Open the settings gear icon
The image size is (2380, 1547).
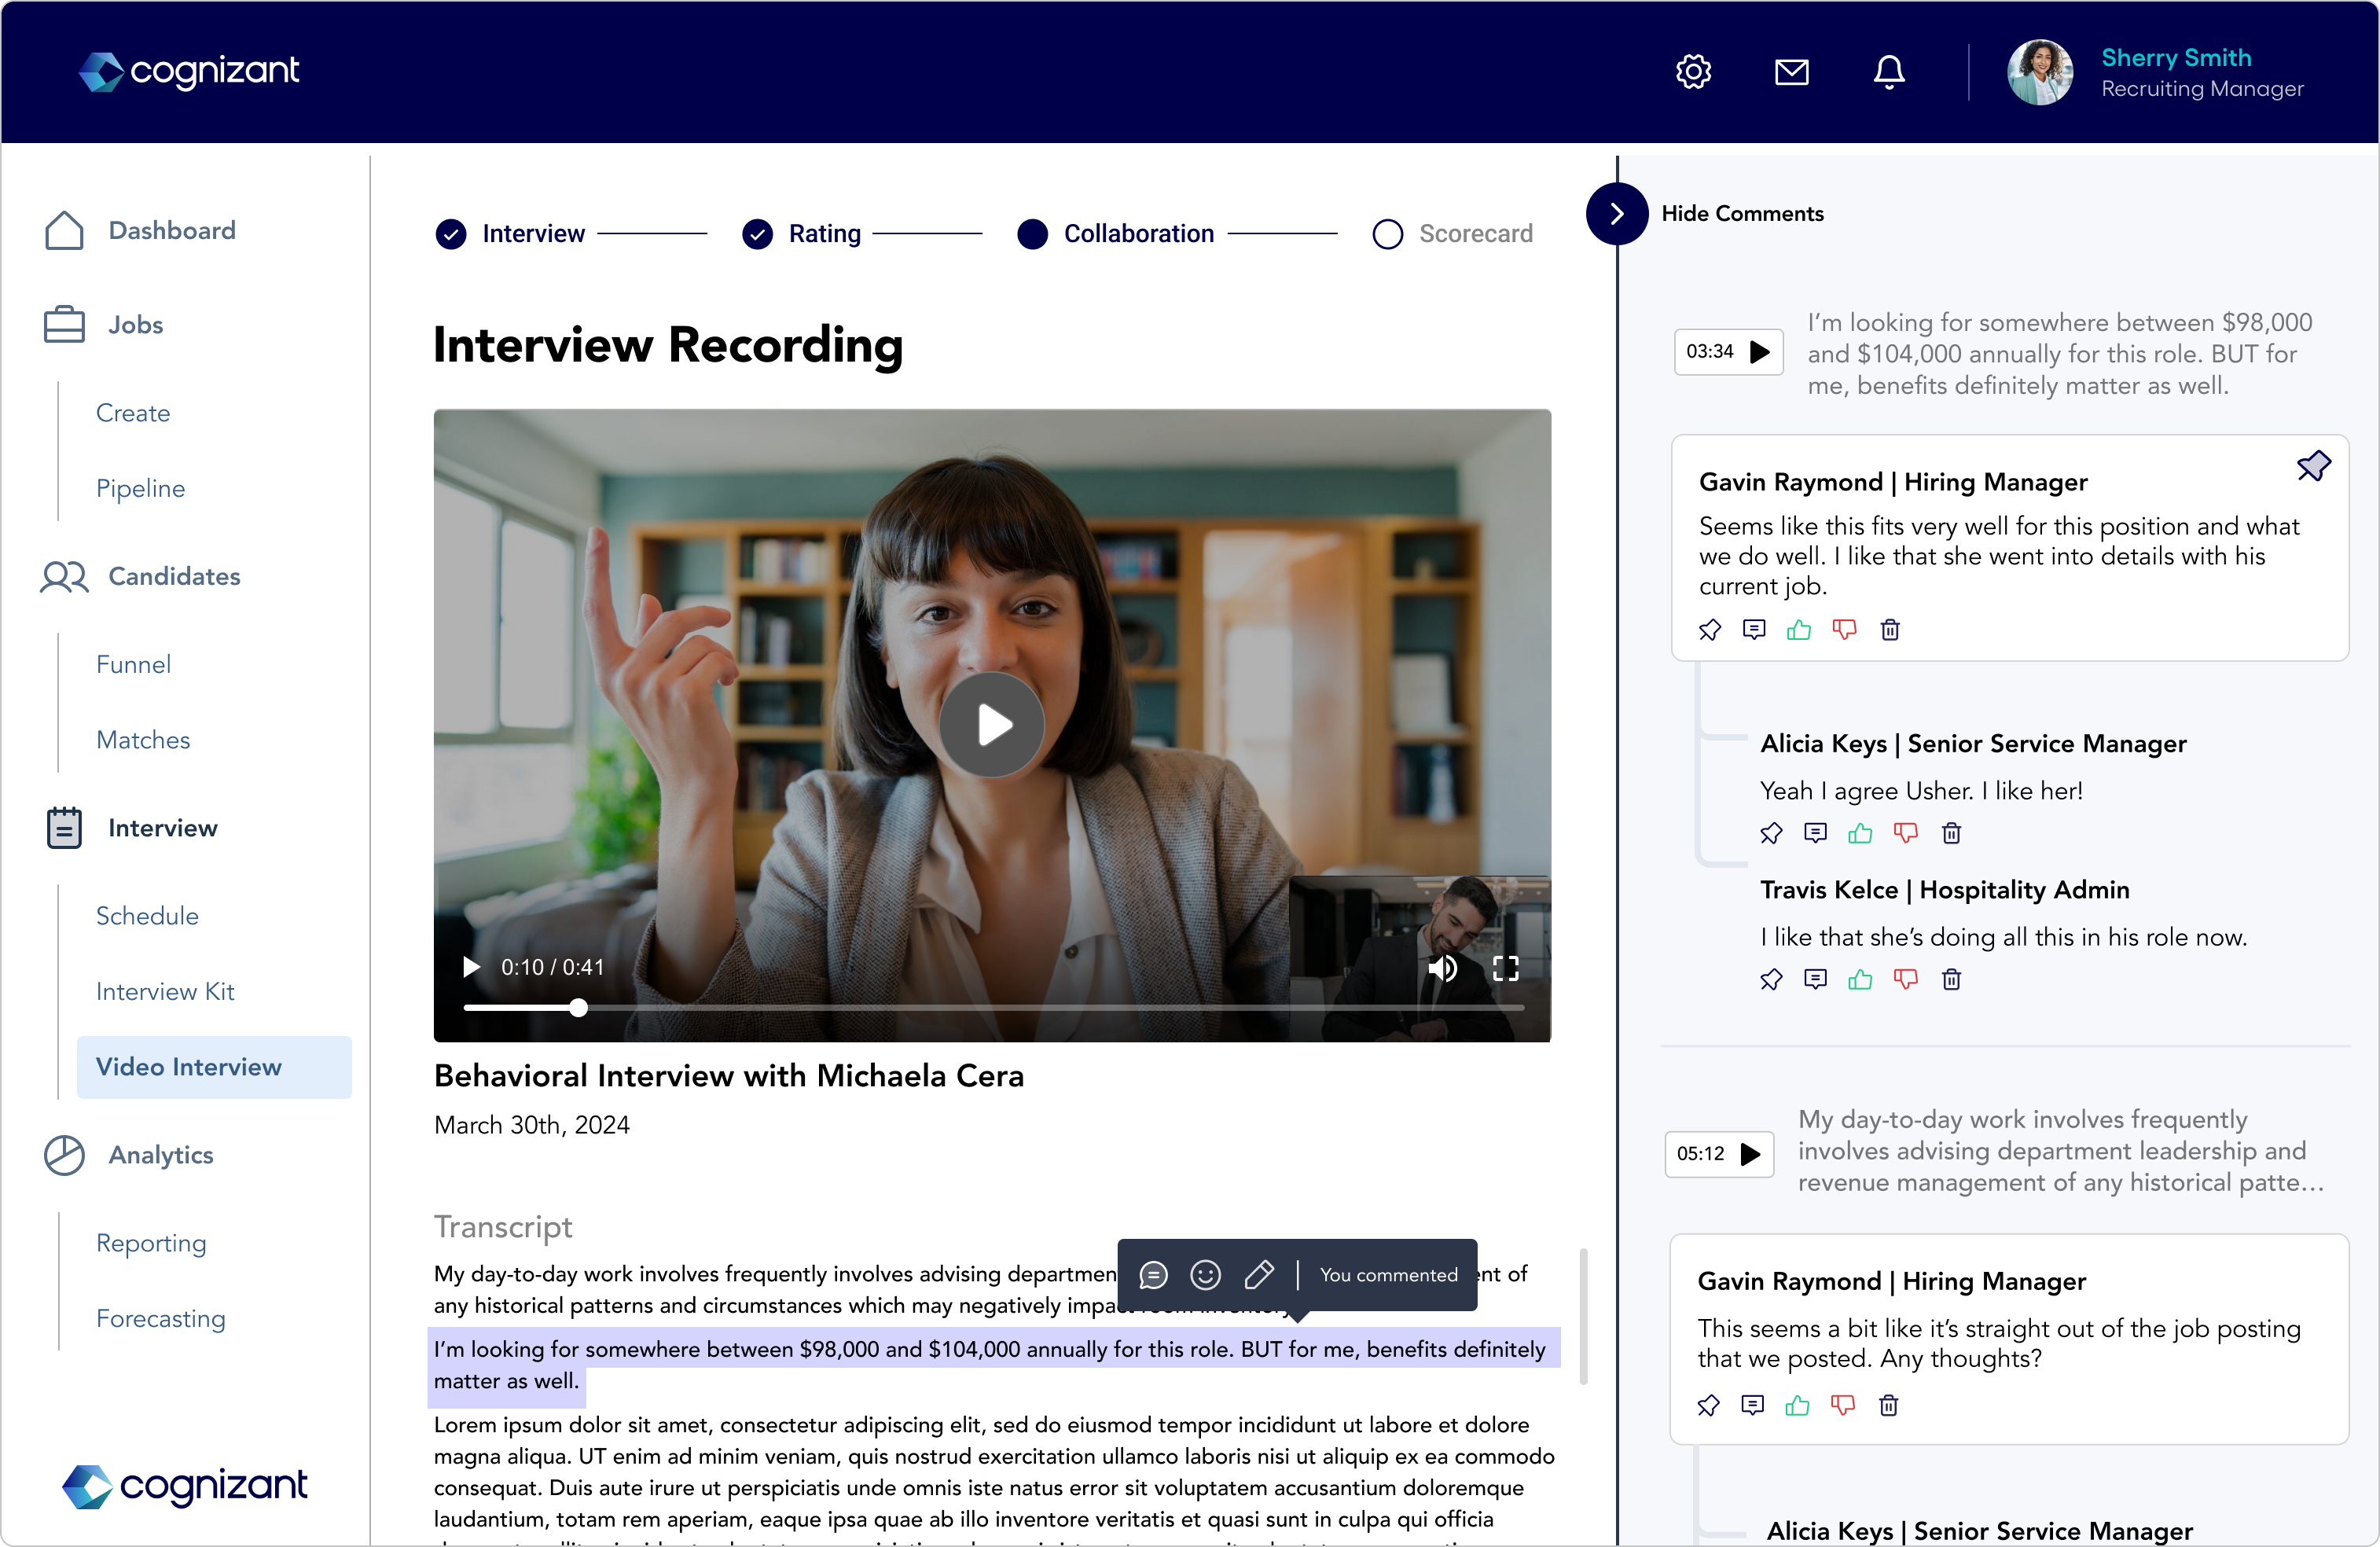pos(1693,71)
